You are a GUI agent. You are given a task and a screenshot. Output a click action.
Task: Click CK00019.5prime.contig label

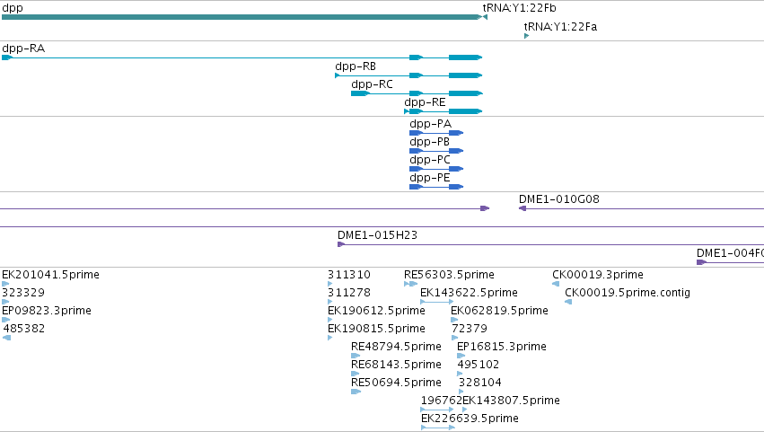(628, 293)
